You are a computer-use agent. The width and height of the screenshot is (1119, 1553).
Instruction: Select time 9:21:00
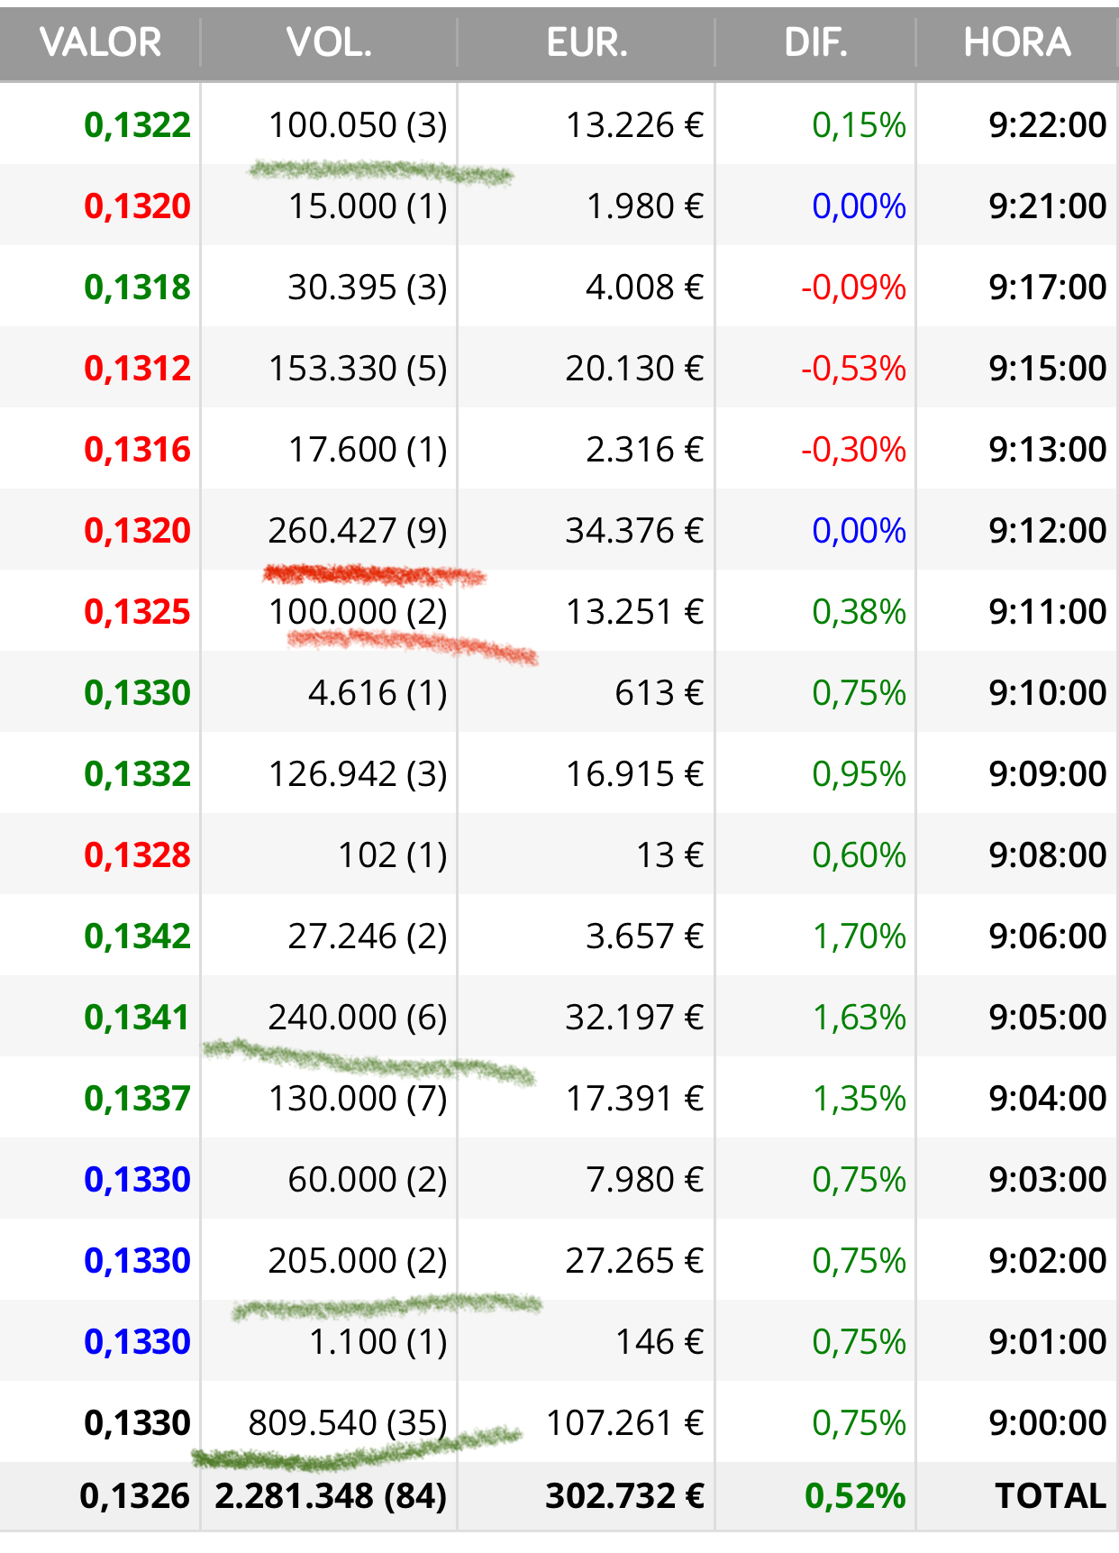[1047, 206]
